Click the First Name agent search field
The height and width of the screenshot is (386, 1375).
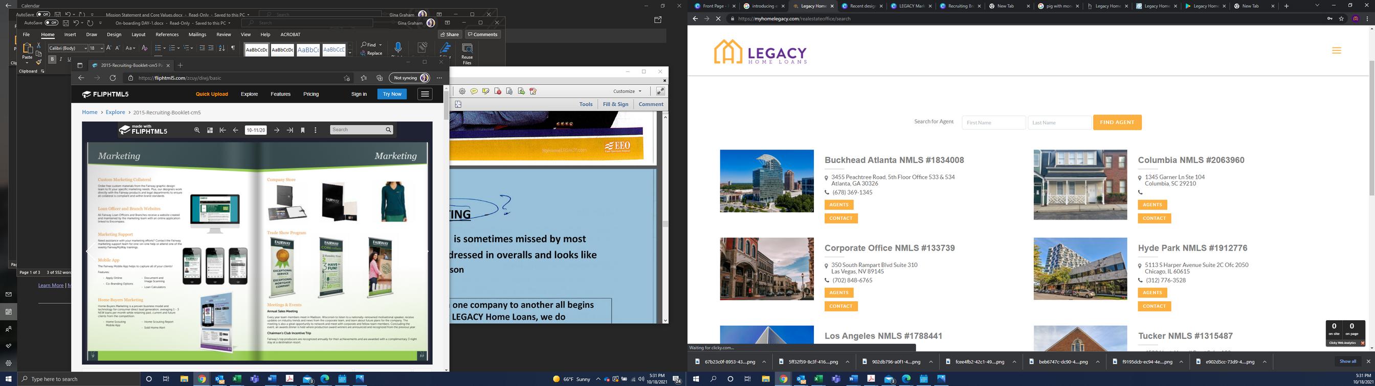pos(993,123)
